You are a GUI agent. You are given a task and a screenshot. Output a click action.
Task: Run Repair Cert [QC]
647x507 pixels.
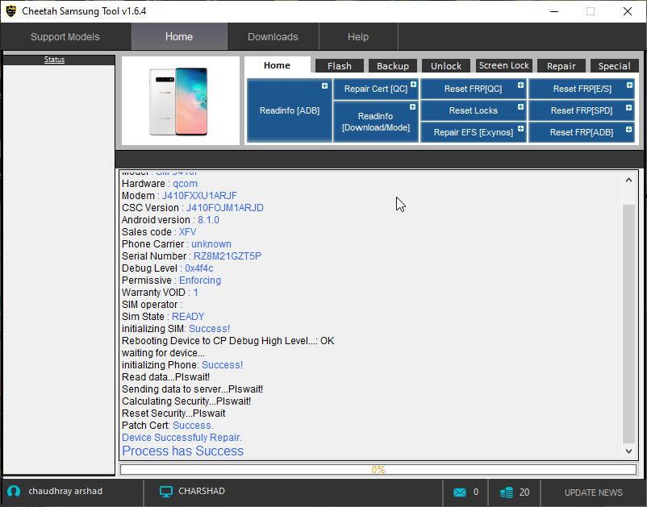pos(376,89)
